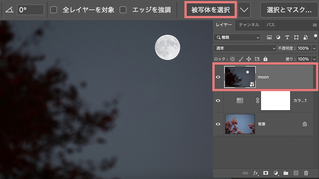
Task: Add a layer mask icon
Action: pyautogui.click(x=266, y=173)
